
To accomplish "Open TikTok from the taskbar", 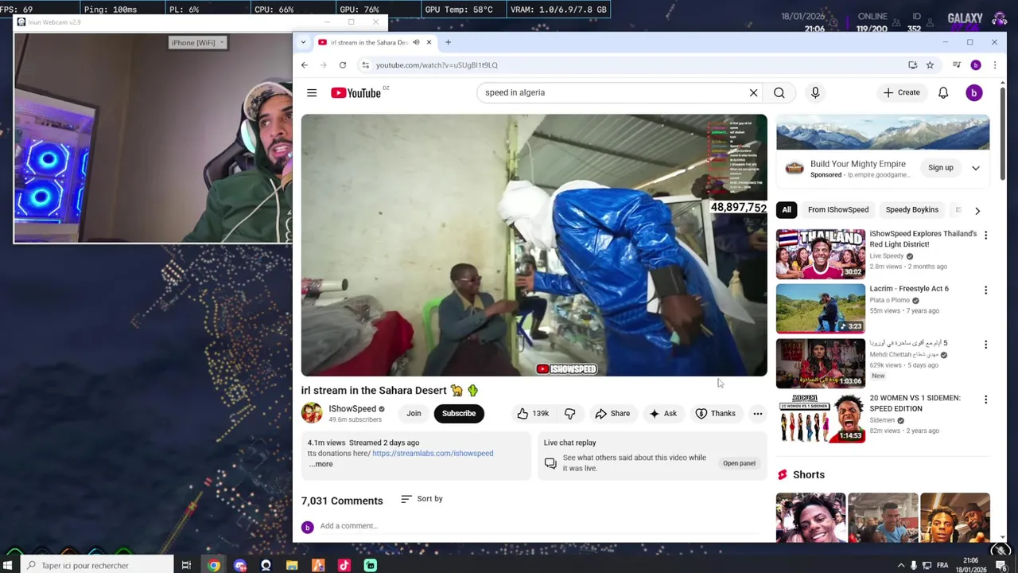I will coord(344,566).
